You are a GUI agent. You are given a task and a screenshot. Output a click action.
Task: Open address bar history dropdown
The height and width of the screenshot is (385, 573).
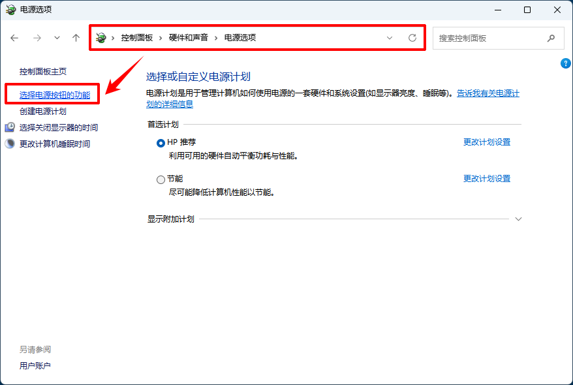coord(390,38)
